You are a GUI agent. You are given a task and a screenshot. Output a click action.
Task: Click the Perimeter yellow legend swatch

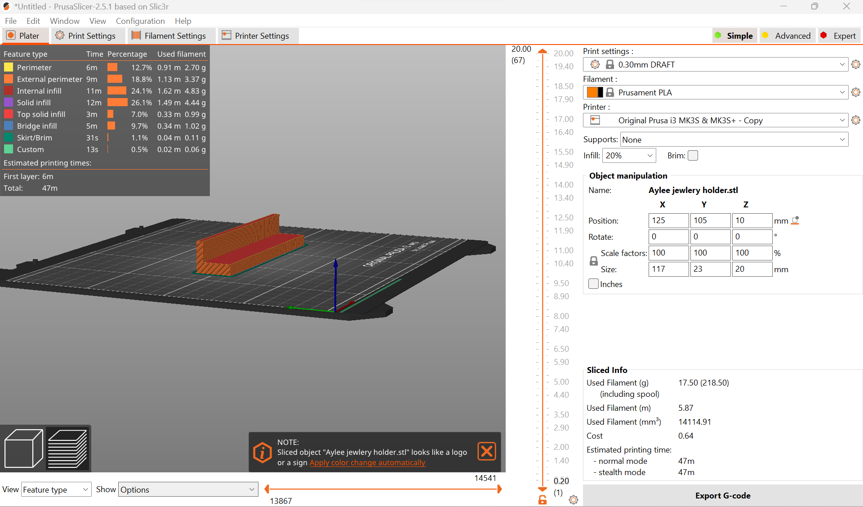click(9, 67)
